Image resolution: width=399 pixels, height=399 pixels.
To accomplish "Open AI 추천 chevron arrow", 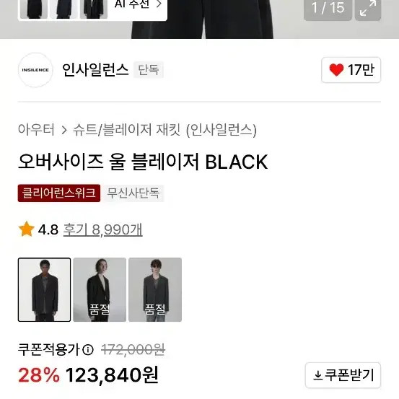I will (159, 4).
